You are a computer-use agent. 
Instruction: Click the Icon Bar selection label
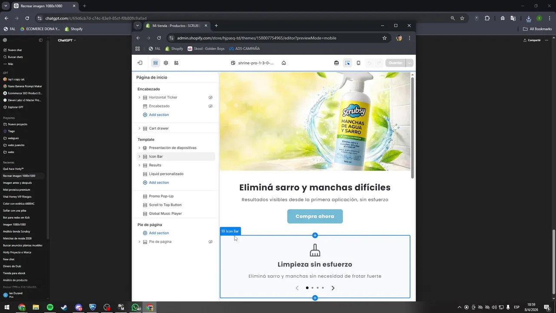coord(230,231)
